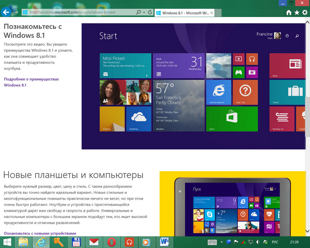Image resolution: width=310 pixels, height=248 pixels.
Task: Open link Подробнее о преимуществах Windows 8.1
Action: (x=31, y=82)
